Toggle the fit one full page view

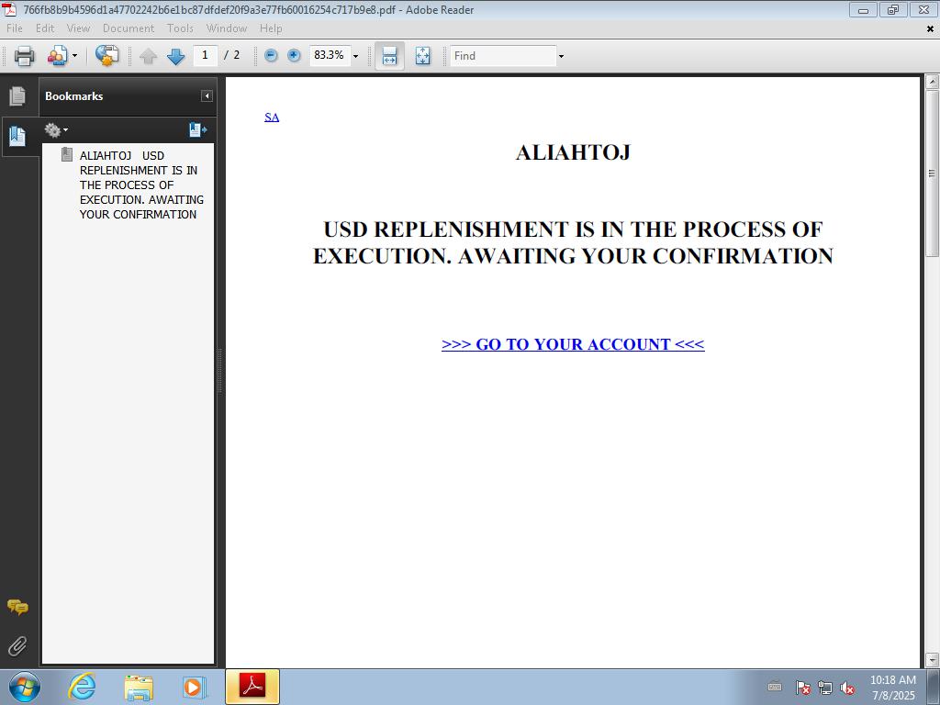pyautogui.click(x=422, y=56)
